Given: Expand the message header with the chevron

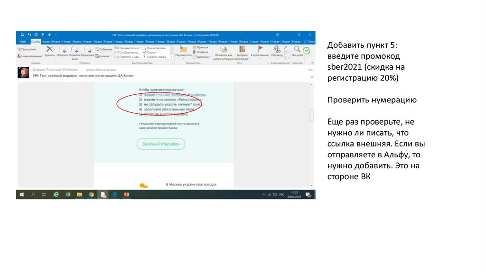Looking at the screenshot, I should 312,77.
